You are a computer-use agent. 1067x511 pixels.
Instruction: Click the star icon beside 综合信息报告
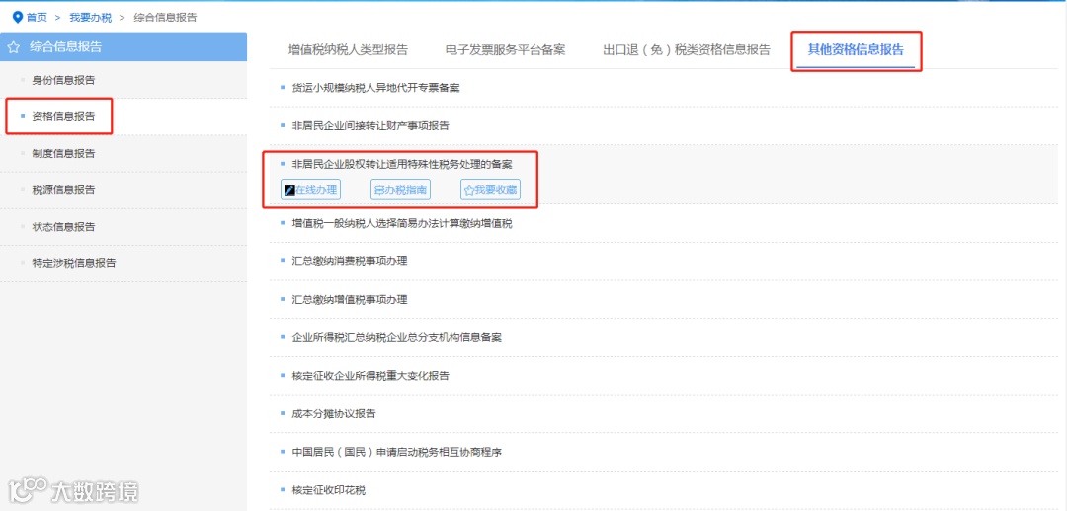[14, 47]
